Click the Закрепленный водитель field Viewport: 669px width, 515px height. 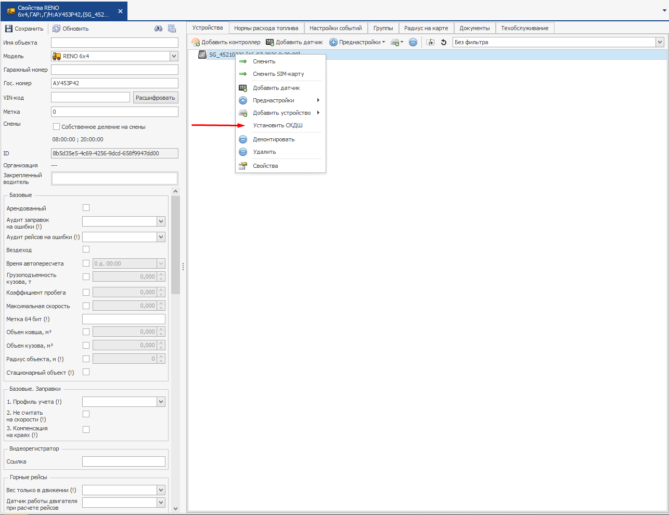click(x=114, y=178)
